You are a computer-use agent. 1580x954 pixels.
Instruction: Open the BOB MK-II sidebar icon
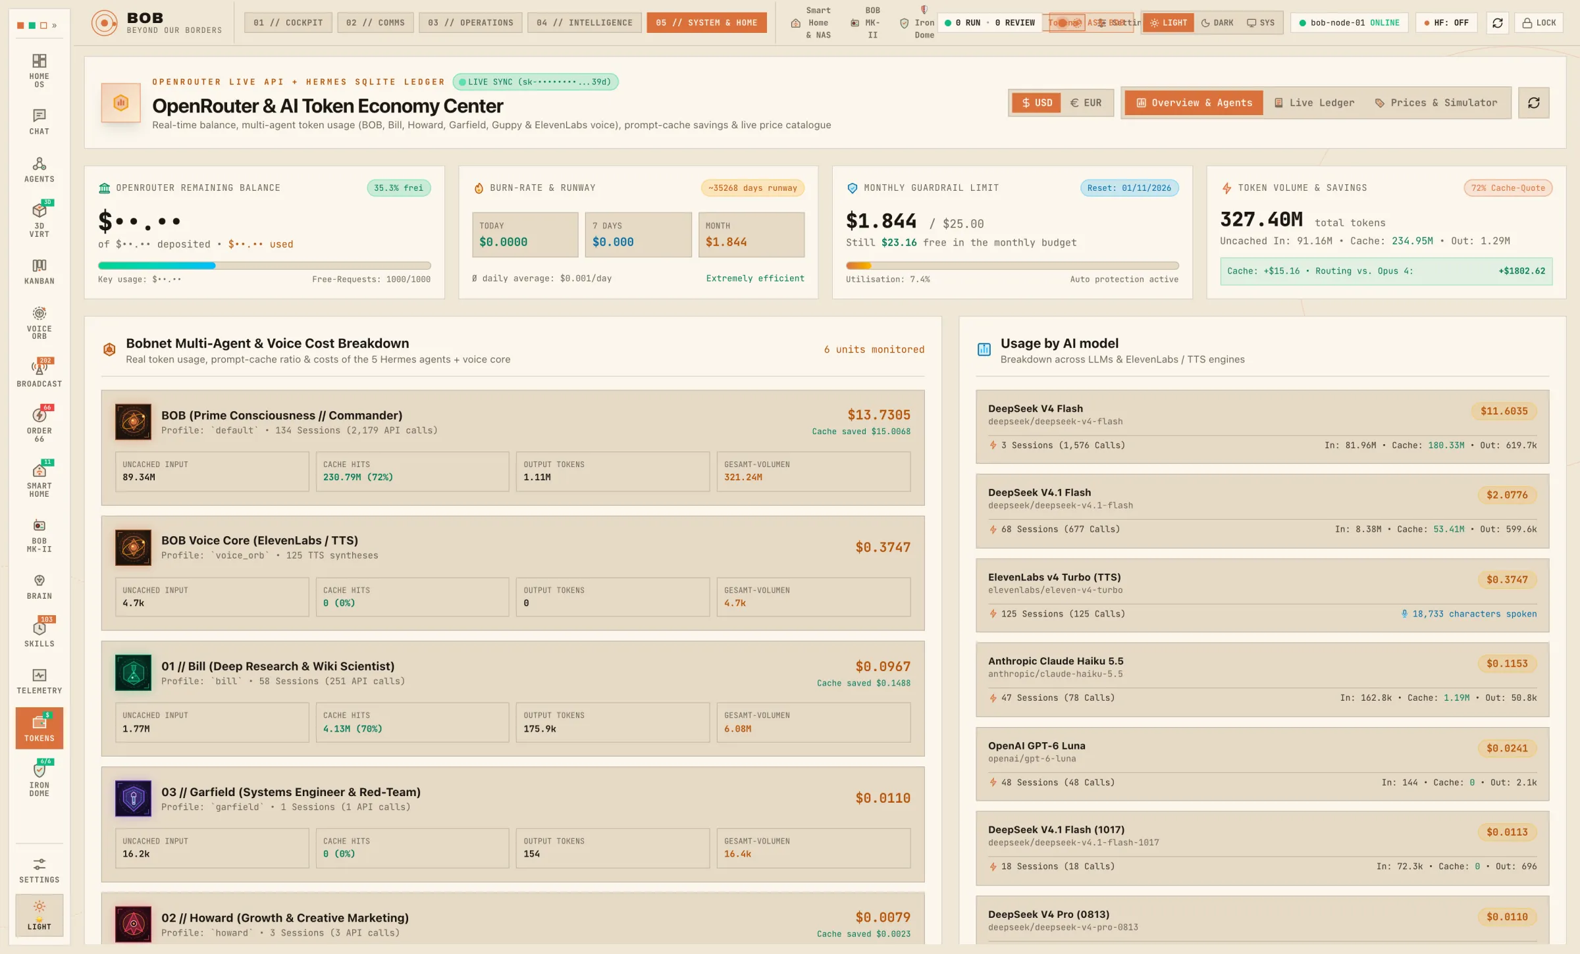pos(39,535)
